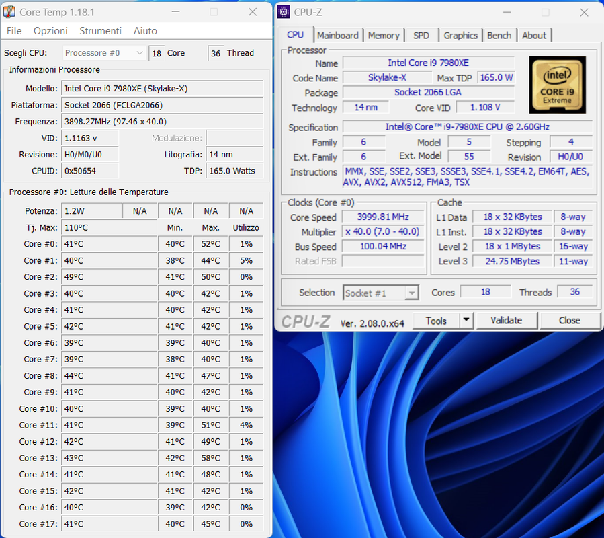Click the CPU-Z chip title bar icon

pos(284,12)
